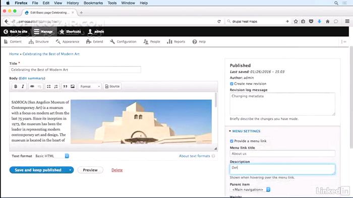Open the Parent item Main navigation dropdown
The height and width of the screenshot is (198, 353).
coord(251,189)
